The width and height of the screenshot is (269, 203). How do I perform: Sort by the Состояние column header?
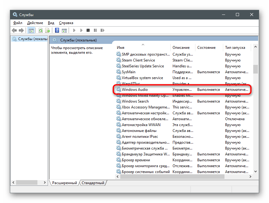[x=209, y=48]
